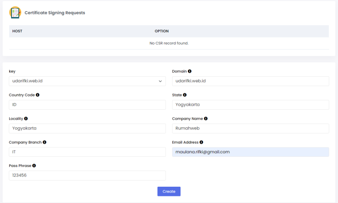Click the Certificate Signing Requests clipboard icon

tap(15, 12)
